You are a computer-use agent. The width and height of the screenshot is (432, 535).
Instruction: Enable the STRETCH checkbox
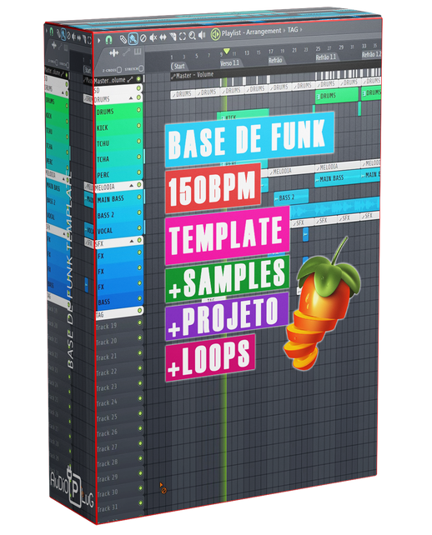tap(141, 68)
